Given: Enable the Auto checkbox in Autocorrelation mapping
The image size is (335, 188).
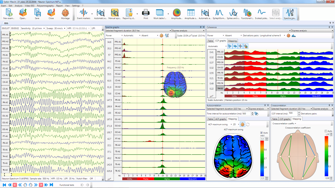Looking at the screenshot, I should pyautogui.click(x=261, y=133).
